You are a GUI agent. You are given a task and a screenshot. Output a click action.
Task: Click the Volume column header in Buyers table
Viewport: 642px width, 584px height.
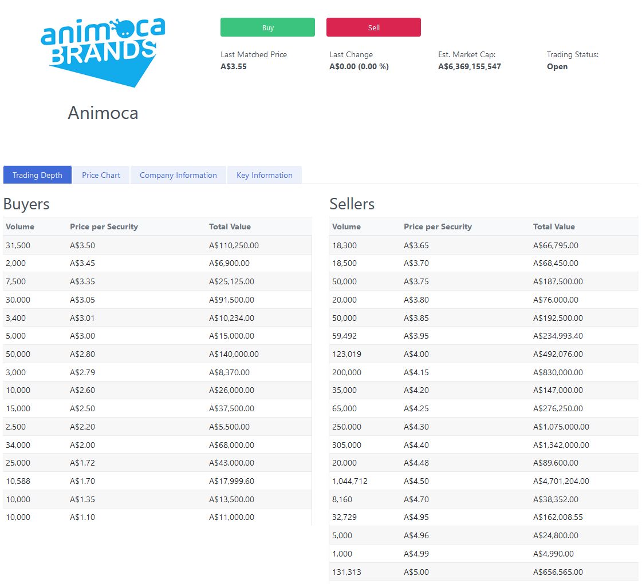click(x=20, y=227)
